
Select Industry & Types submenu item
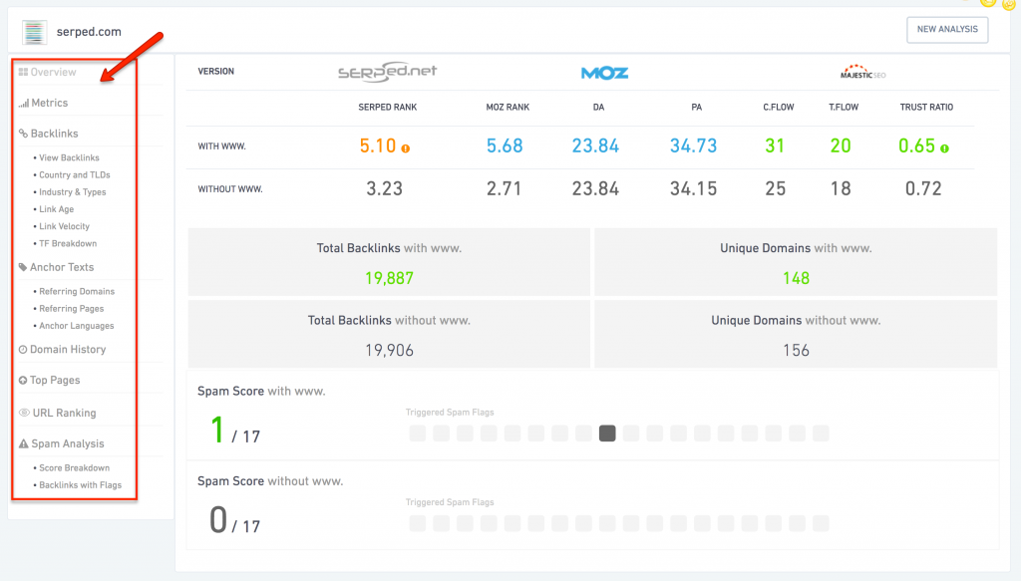72,192
